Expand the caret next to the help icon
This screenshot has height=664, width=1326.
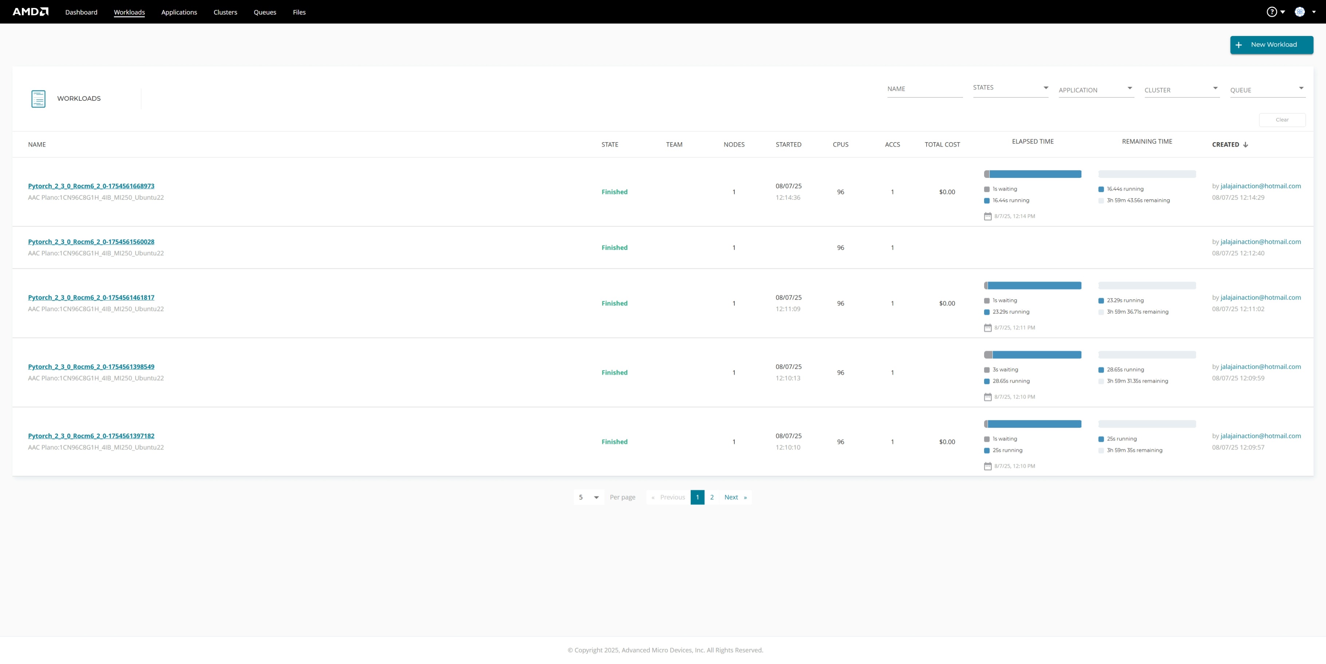pyautogui.click(x=1283, y=12)
